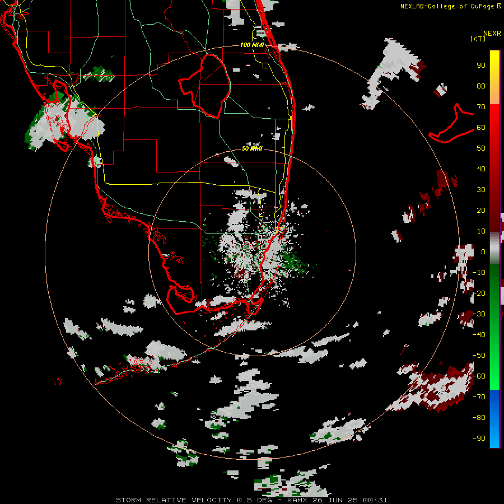Select the 0 value on velocity scale
The height and width of the screenshot is (504, 504).
coord(483,252)
